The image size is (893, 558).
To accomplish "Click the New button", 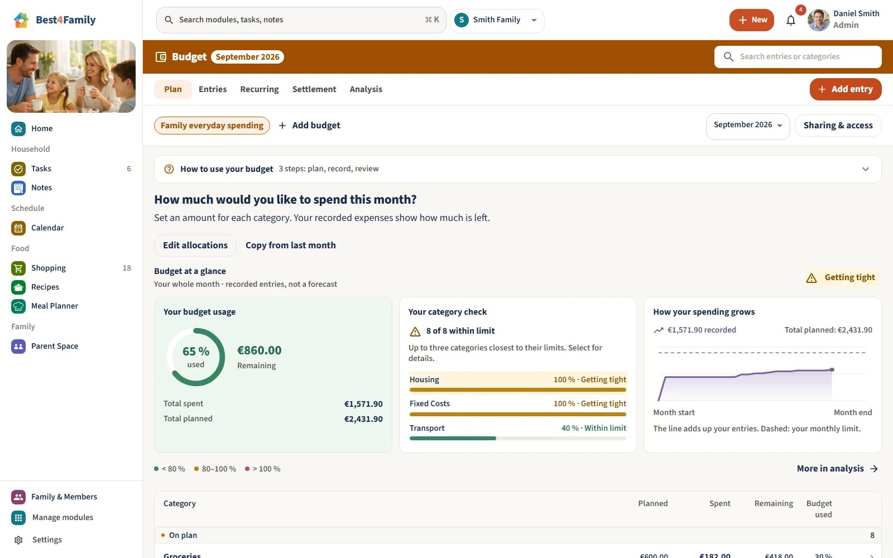I will [x=752, y=20].
